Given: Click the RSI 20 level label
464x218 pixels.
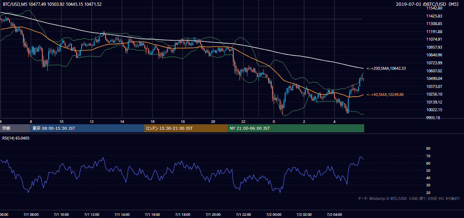Looking at the screenshot, I should point(428,193).
